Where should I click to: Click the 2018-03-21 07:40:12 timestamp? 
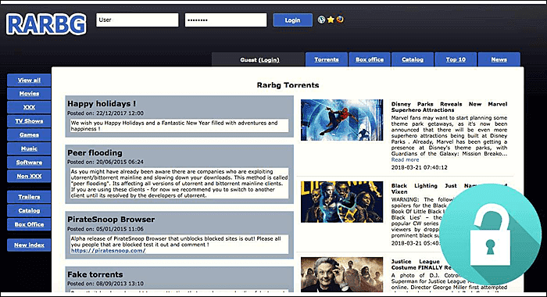[x=420, y=167]
